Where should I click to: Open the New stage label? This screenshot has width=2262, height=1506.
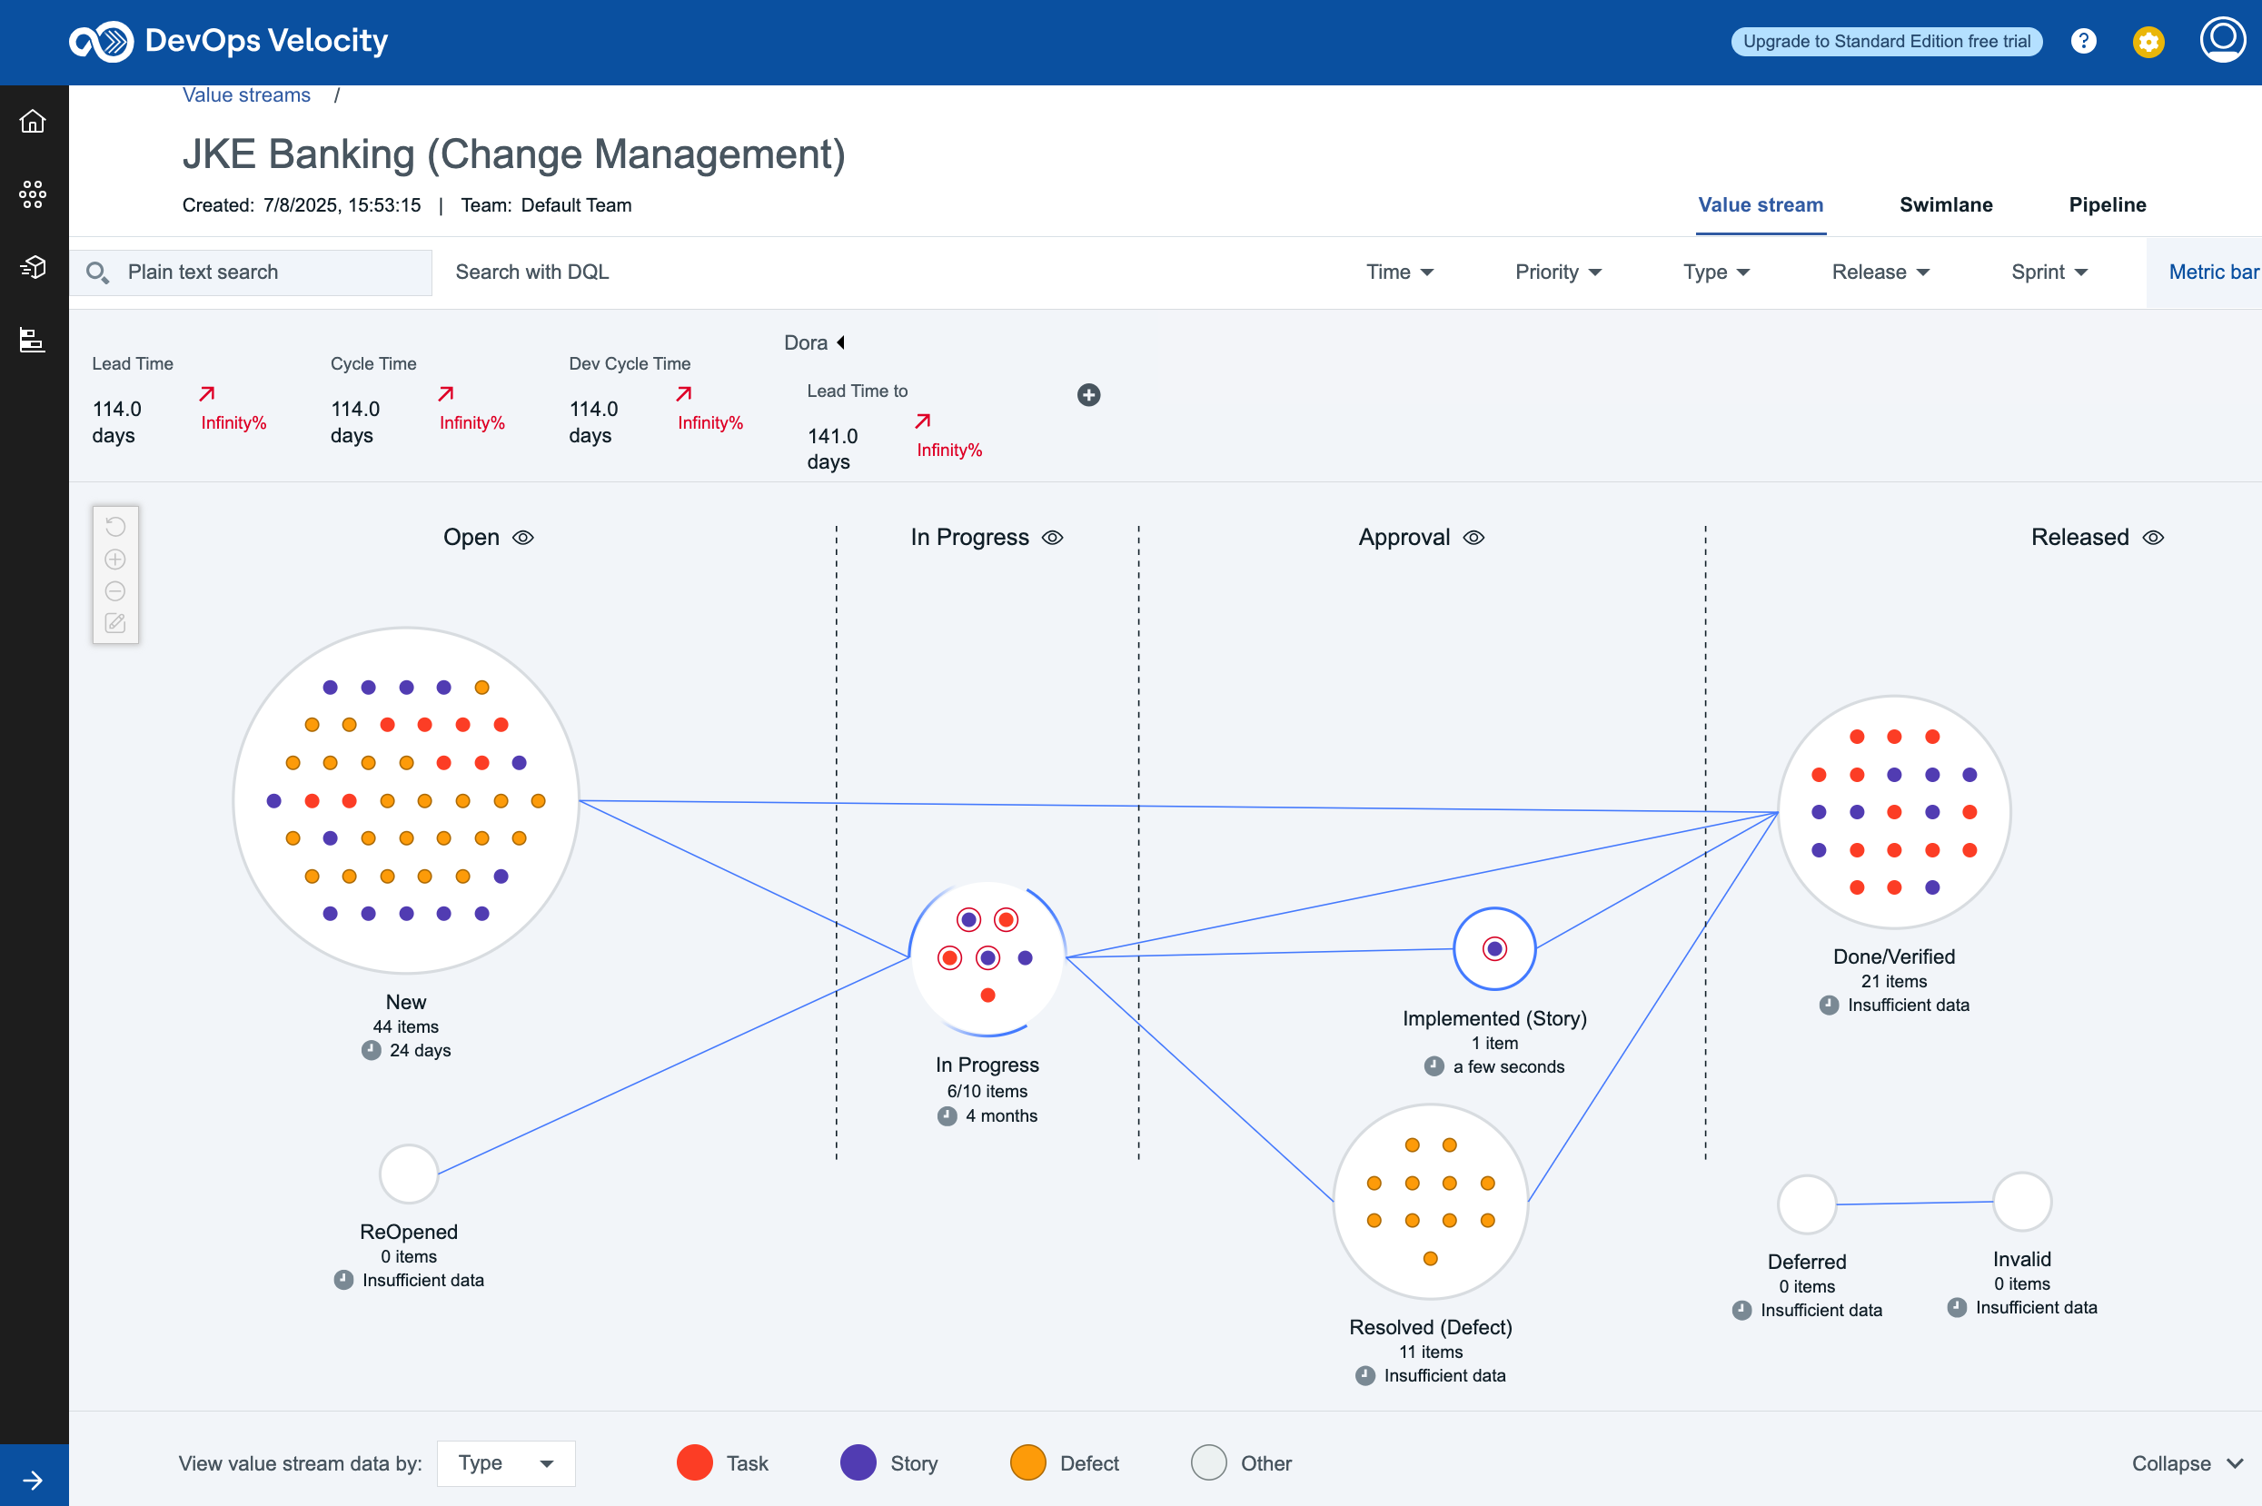pos(405,1002)
